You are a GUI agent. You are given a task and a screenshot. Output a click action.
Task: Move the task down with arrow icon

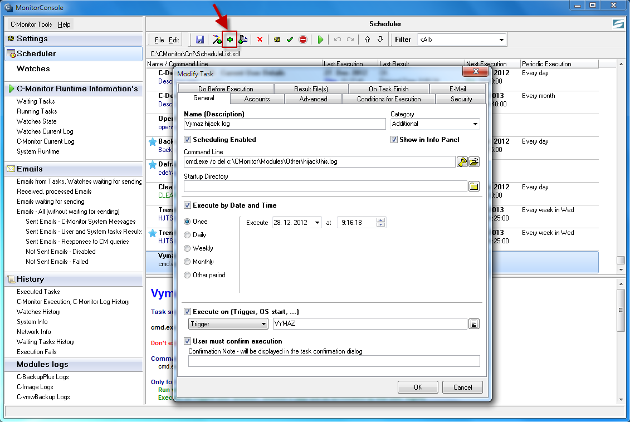pyautogui.click(x=380, y=40)
